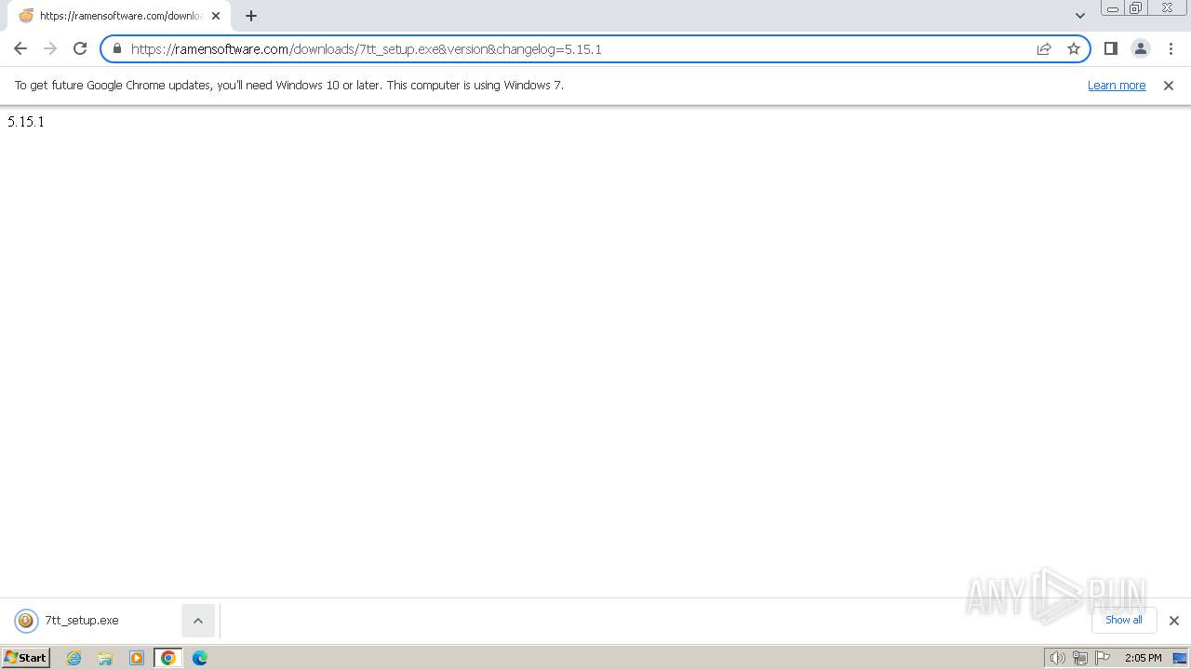Open the volume control in the tray
Viewport: 1191px width, 670px height.
(1057, 658)
